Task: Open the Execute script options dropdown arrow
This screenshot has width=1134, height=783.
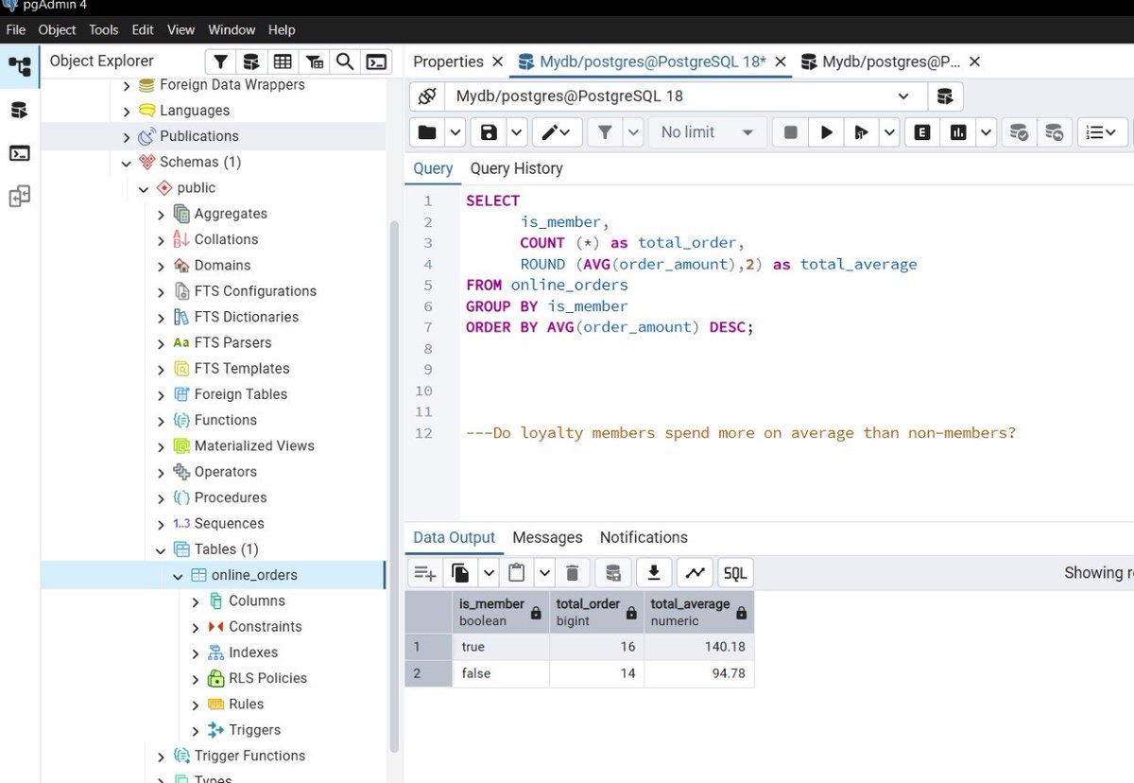Action: pyautogui.click(x=888, y=132)
